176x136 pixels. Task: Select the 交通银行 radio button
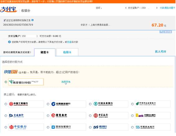click(6, 116)
